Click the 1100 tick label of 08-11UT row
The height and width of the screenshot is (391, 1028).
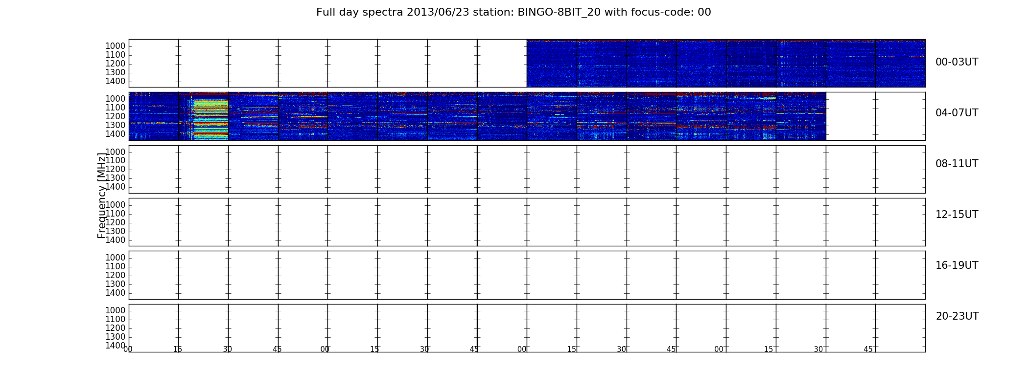[x=115, y=161]
